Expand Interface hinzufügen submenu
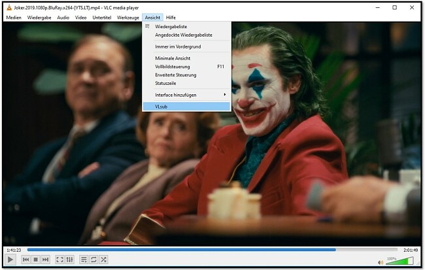 (186, 95)
